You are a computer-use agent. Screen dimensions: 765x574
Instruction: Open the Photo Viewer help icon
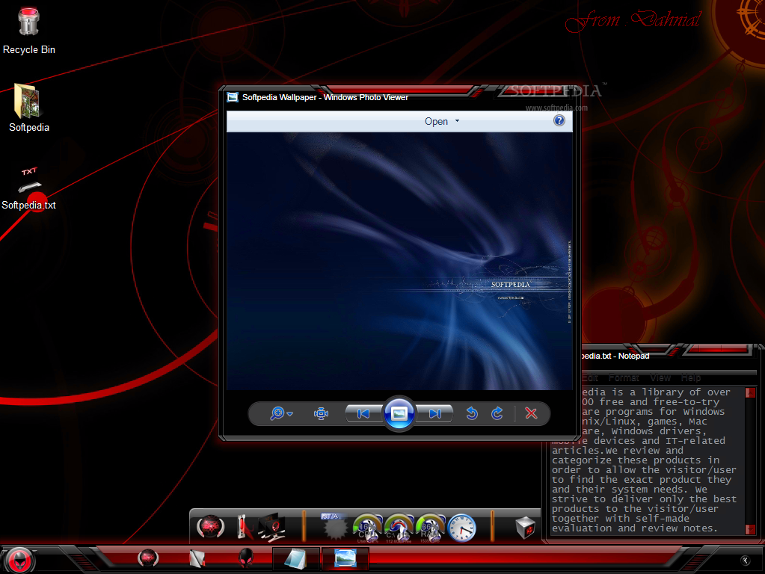pos(559,120)
